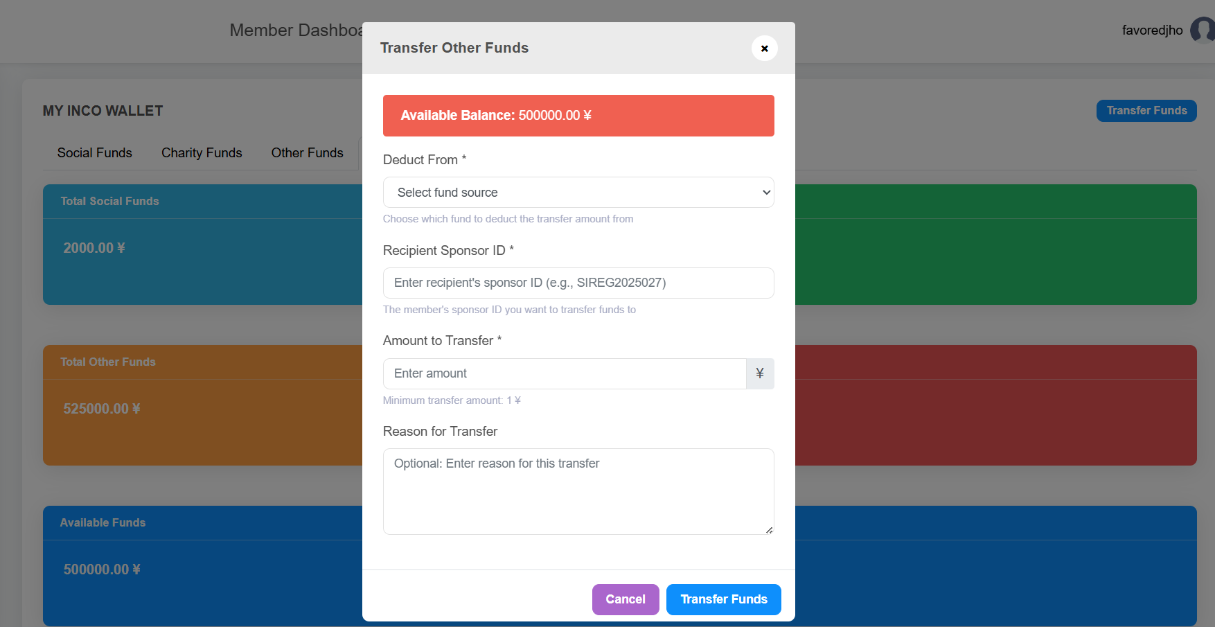Click the favoredjho username
Viewport: 1215px width, 627px height.
pyautogui.click(x=1152, y=30)
